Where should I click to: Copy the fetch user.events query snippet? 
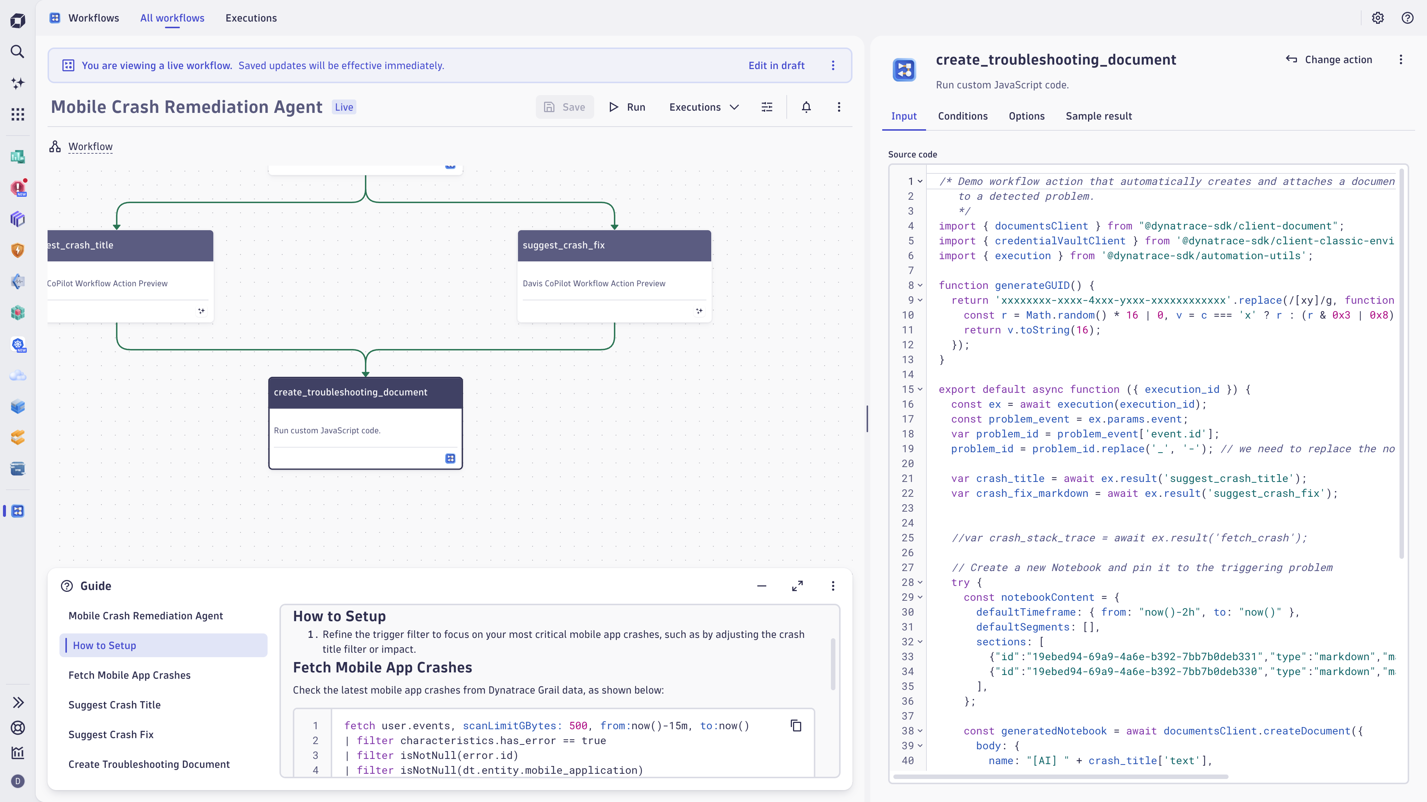797,726
